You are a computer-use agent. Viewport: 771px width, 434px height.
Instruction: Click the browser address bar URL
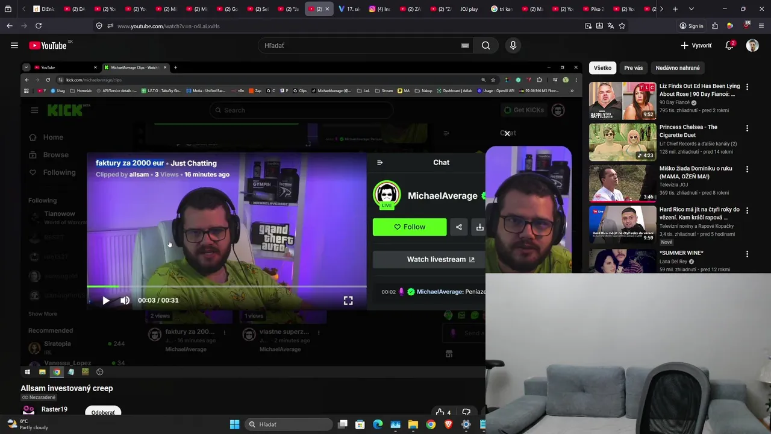coord(168,26)
